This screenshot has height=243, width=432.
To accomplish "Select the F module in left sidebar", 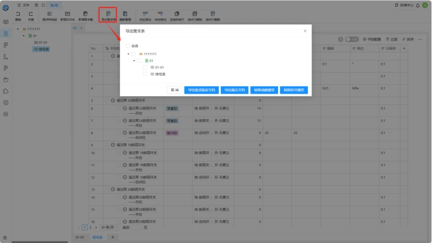I will coord(6,45).
